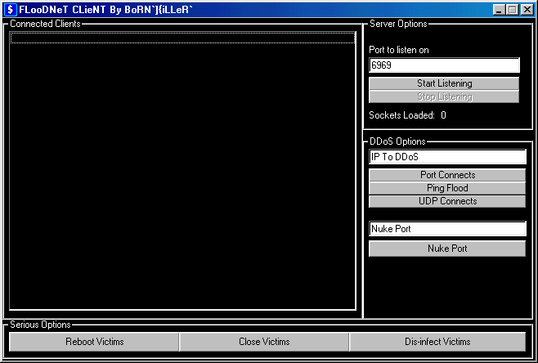
Task: Click the greyed-out Stop Listening button
Action: pos(444,96)
